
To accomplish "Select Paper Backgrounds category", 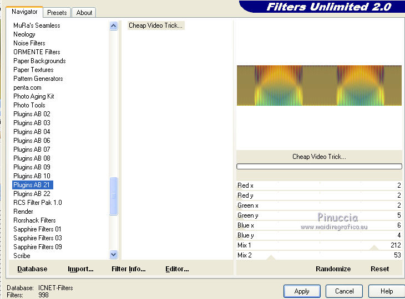I will click(x=39, y=61).
